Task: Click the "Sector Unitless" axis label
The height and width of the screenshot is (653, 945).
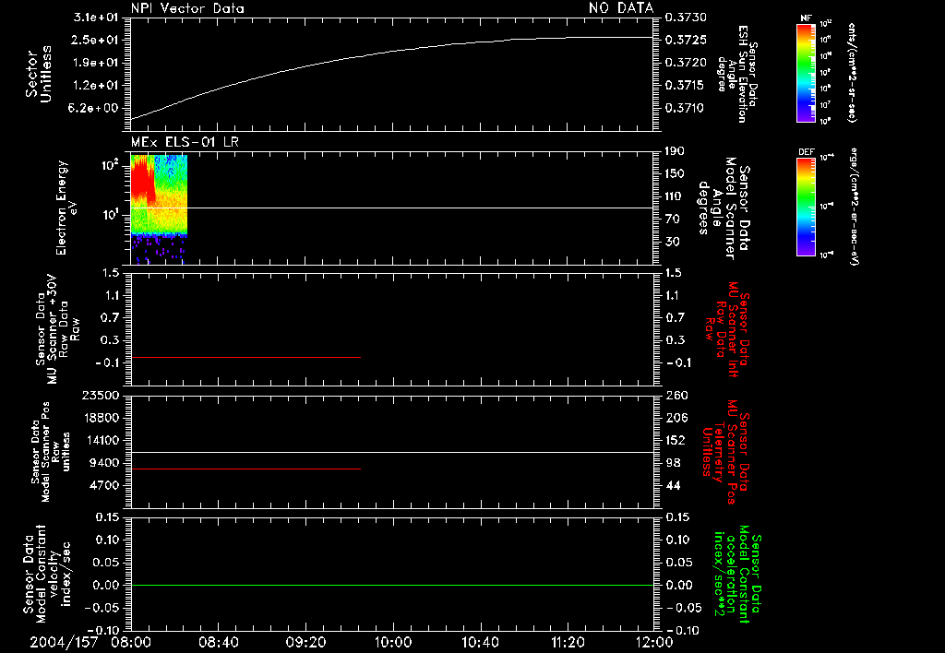Action: (39, 74)
